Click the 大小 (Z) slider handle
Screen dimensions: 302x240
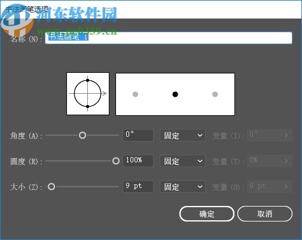click(51, 187)
